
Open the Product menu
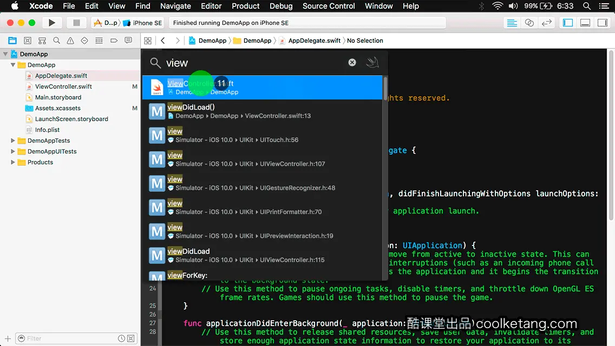(246, 6)
